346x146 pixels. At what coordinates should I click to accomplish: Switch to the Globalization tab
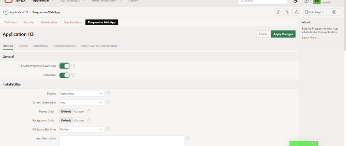click(49, 22)
